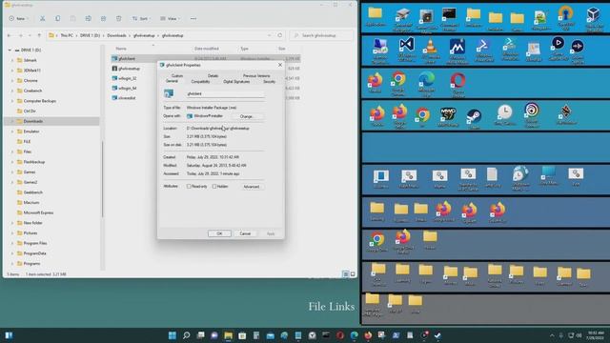
Task: Go back in Explorer navigation
Action: click(10, 35)
